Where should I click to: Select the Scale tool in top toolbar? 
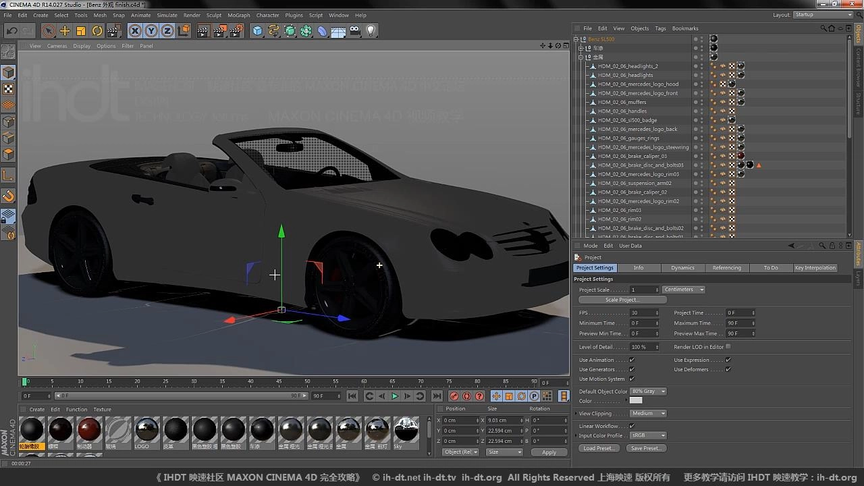tap(81, 31)
